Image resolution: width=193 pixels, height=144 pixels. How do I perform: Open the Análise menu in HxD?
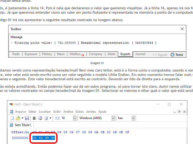68,112
